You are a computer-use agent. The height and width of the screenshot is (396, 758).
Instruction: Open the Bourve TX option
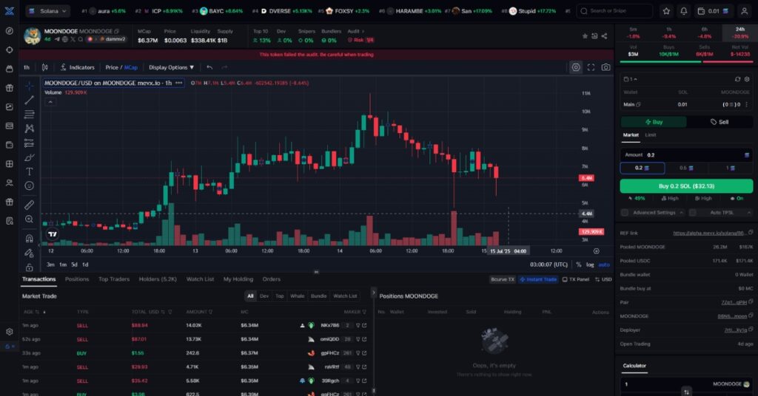click(x=503, y=279)
